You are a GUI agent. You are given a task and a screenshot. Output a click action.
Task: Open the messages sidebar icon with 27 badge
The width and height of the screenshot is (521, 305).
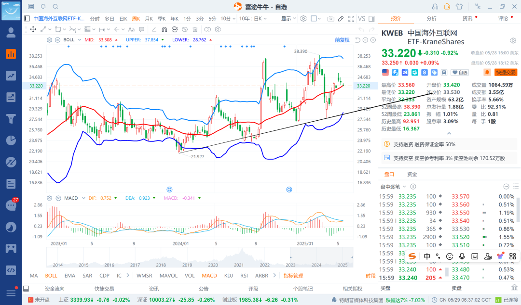pos(11,205)
